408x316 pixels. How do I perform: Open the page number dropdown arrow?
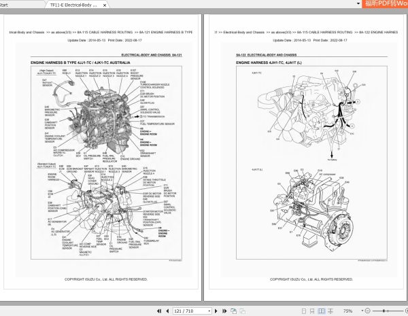(209, 311)
